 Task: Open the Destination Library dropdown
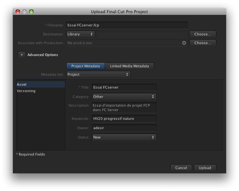pos(81,34)
